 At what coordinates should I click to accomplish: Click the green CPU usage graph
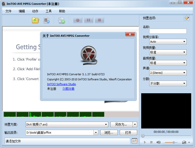point(54,115)
